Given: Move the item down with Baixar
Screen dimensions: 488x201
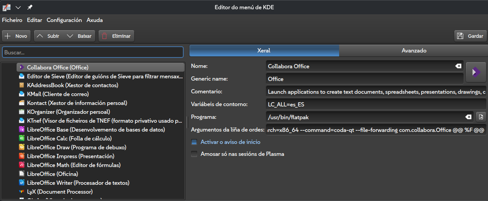Looking at the screenshot, I should (80, 36).
